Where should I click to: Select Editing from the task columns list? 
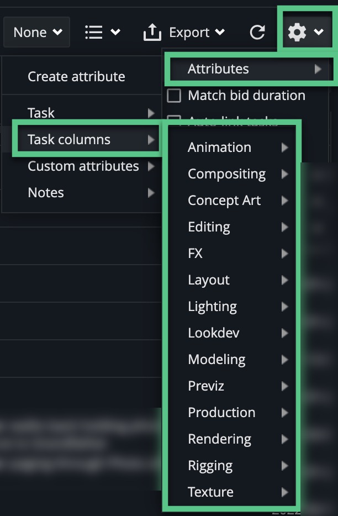coord(208,227)
